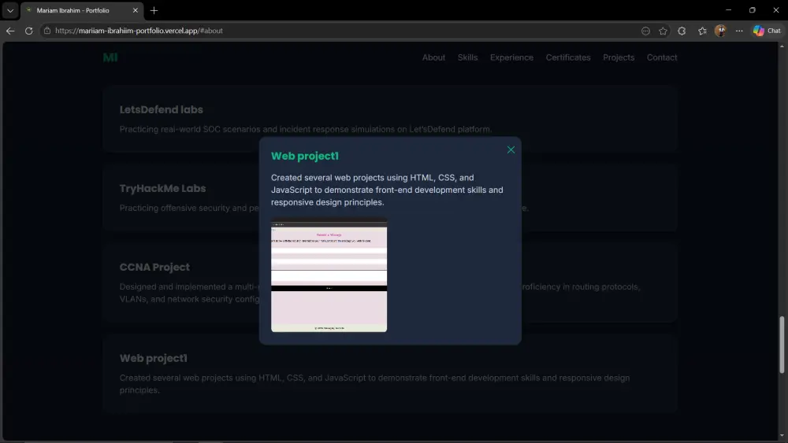Open a new browser tab
788x443 pixels.
click(154, 10)
